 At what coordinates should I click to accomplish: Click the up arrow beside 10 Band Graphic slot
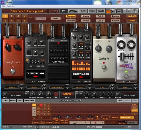tap(67, 86)
